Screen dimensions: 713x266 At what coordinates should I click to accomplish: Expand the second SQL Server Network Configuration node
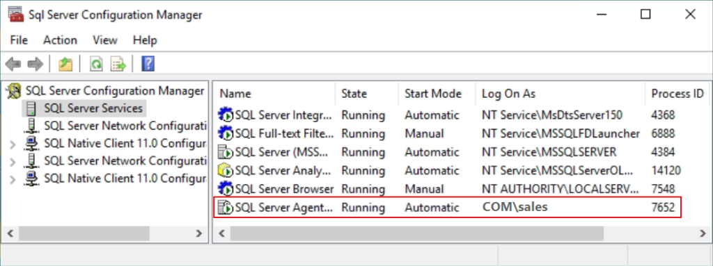[x=13, y=161]
